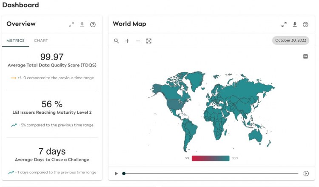
Task: Zoom in on the map
Action: pyautogui.click(x=127, y=41)
